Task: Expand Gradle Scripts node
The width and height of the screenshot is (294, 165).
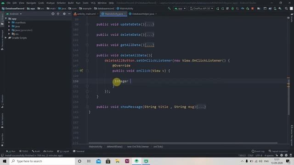Action: [6, 38]
